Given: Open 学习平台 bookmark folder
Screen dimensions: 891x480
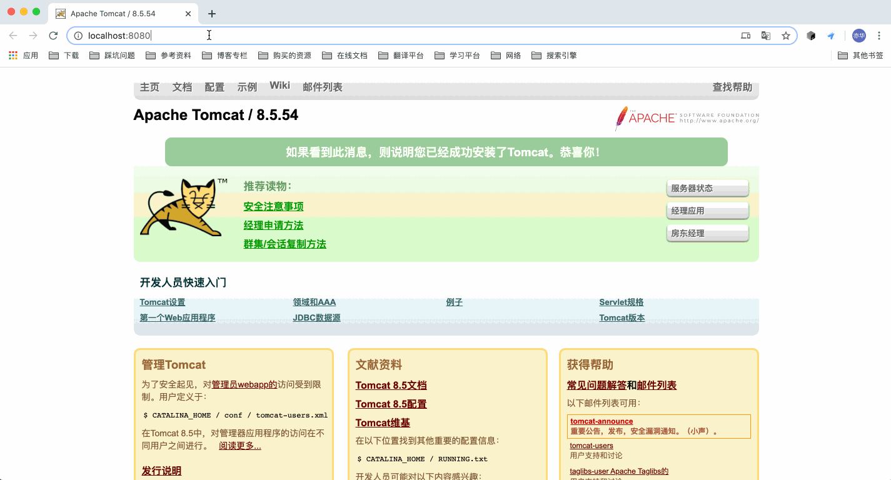Looking at the screenshot, I should click(x=457, y=56).
